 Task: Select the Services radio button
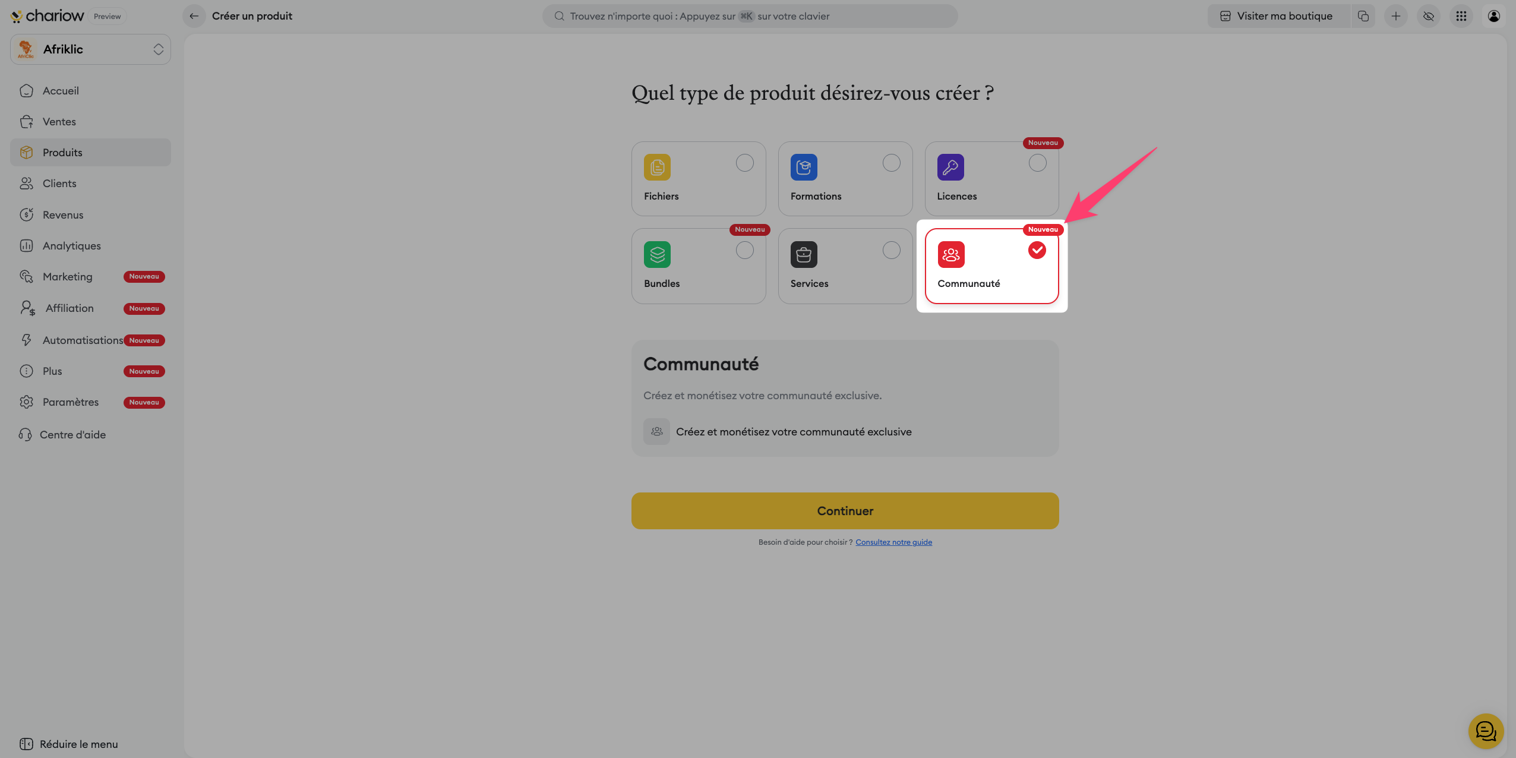point(891,250)
